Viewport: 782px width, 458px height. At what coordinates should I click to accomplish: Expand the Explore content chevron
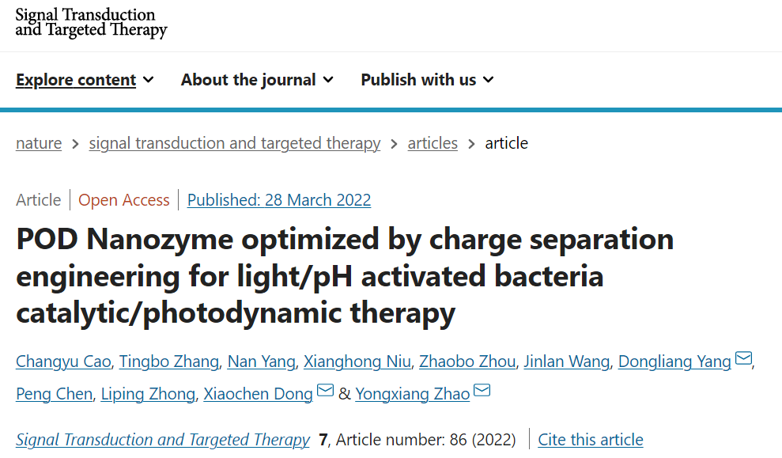tap(148, 80)
